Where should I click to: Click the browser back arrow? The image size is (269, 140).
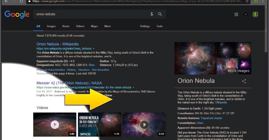pyautogui.click(x=6, y=1)
